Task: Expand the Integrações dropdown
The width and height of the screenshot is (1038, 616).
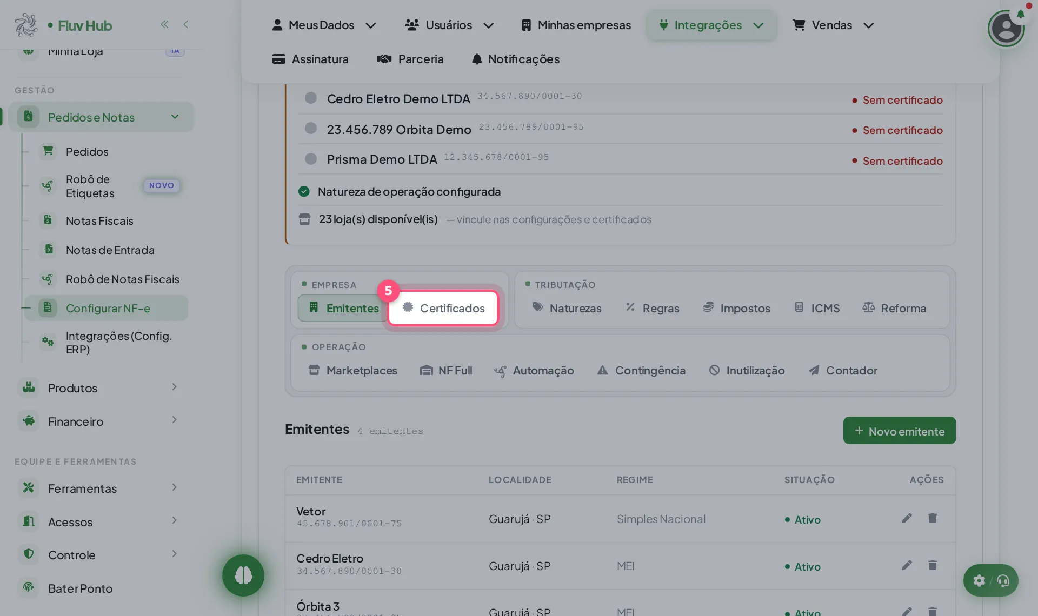Action: click(x=711, y=25)
